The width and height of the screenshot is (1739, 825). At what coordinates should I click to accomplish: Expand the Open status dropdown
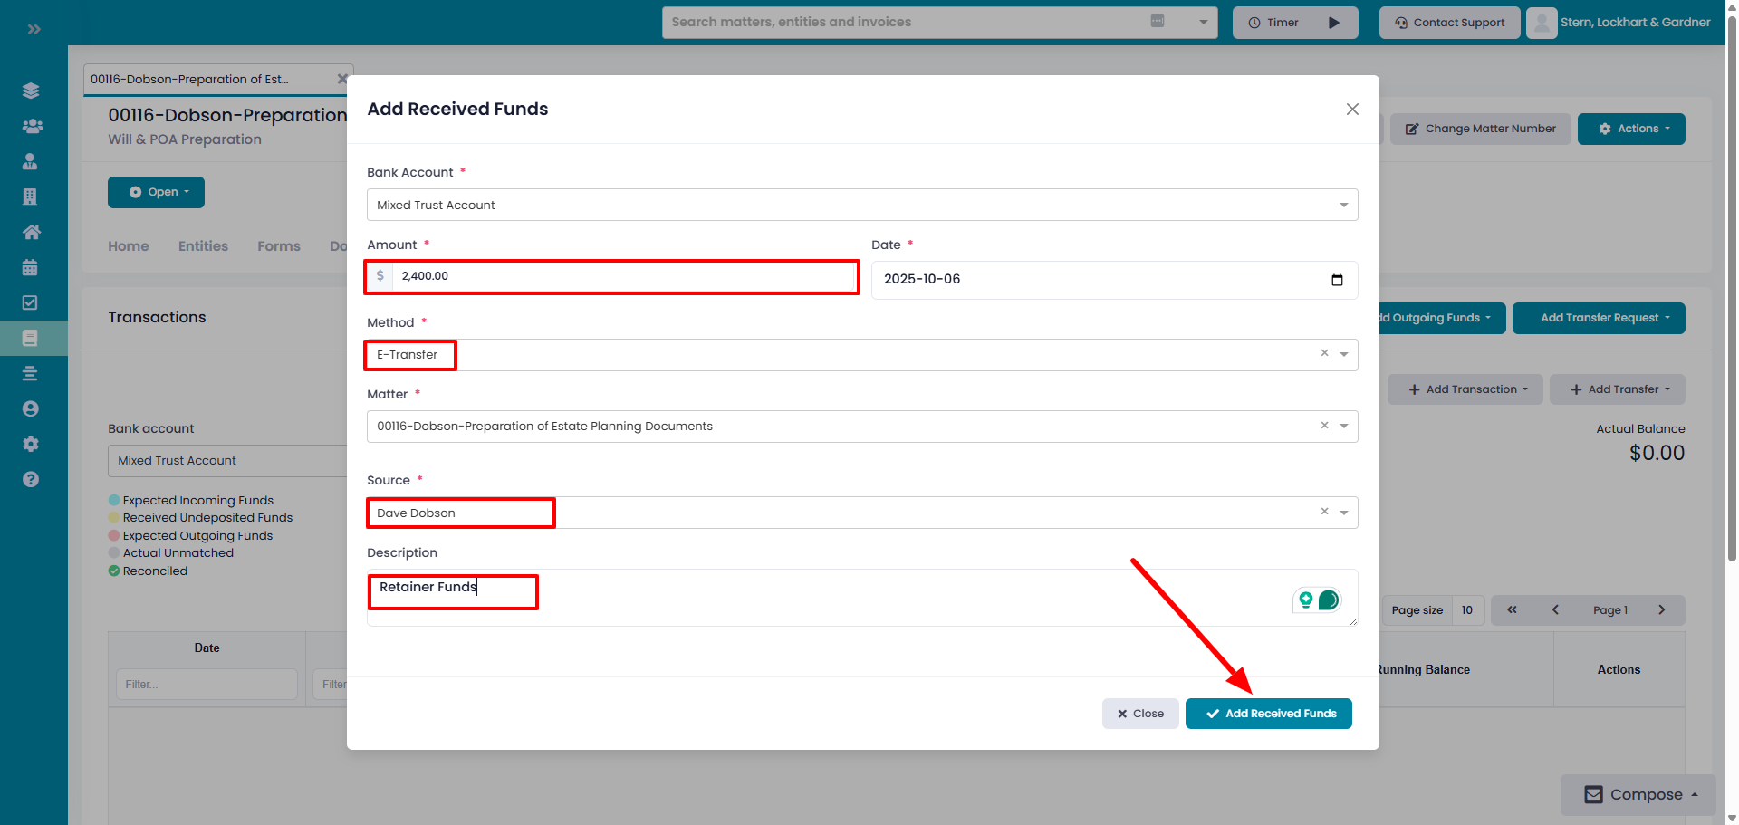coord(156,192)
